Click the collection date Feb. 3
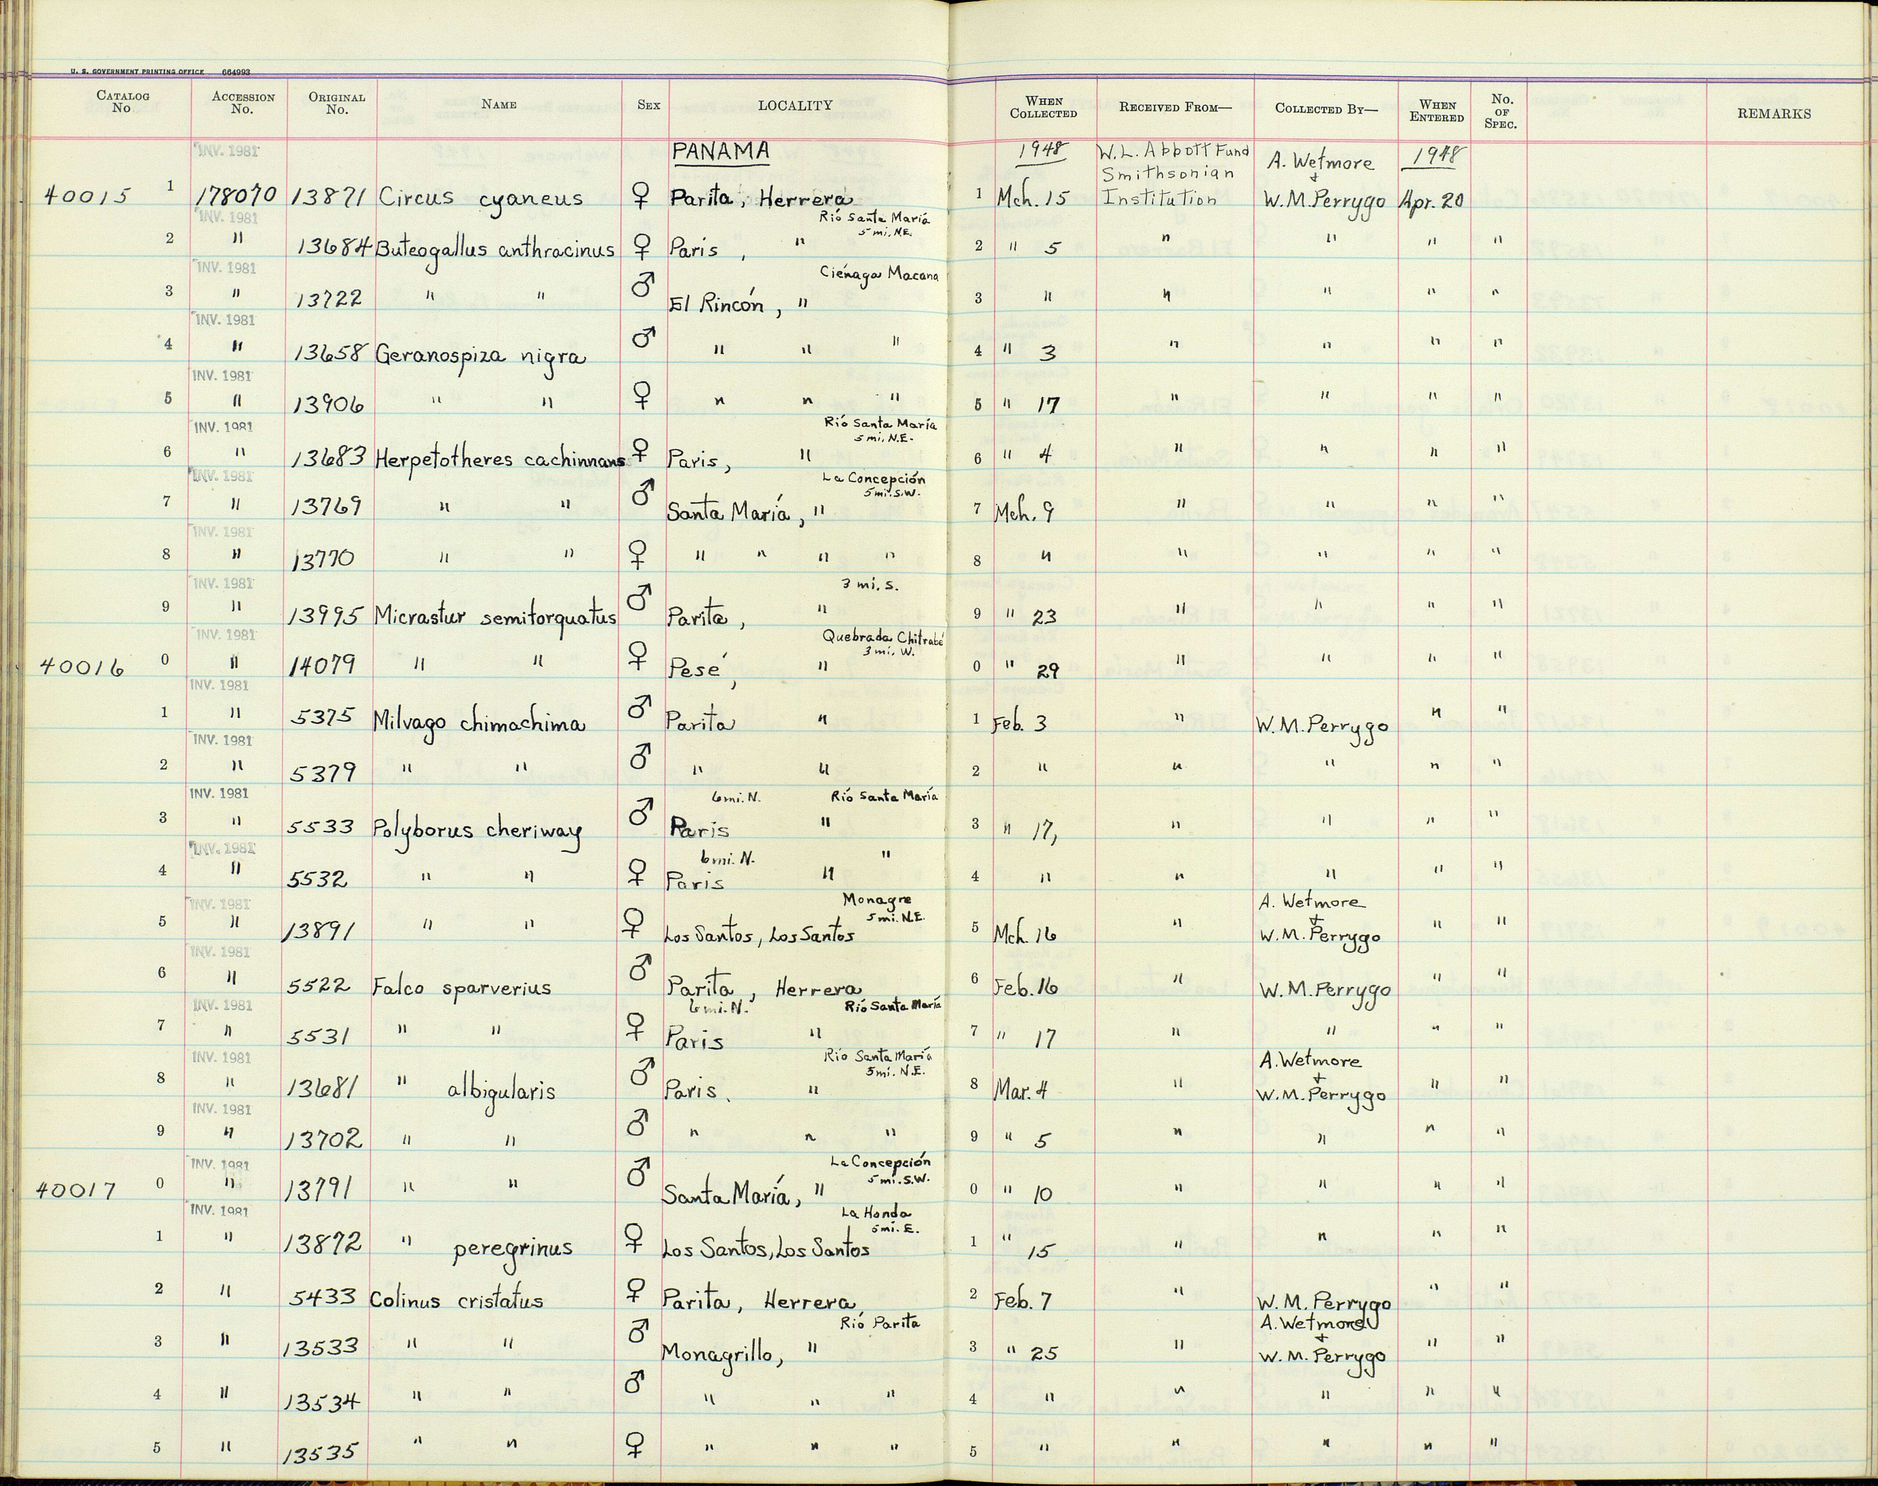This screenshot has width=1878, height=1486. coord(1019,724)
